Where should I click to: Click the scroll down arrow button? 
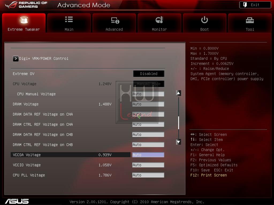tap(178, 142)
